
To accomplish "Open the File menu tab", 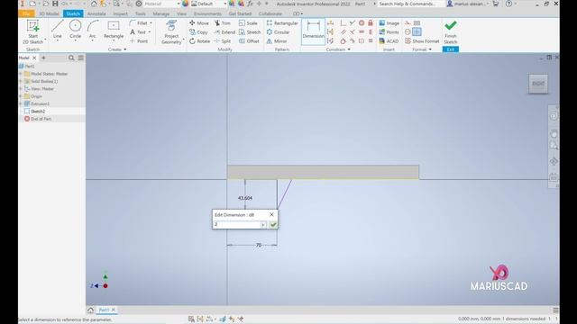I will pyautogui.click(x=26, y=13).
